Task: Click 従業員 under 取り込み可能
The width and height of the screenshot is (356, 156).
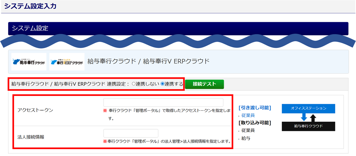Action: click(x=248, y=130)
